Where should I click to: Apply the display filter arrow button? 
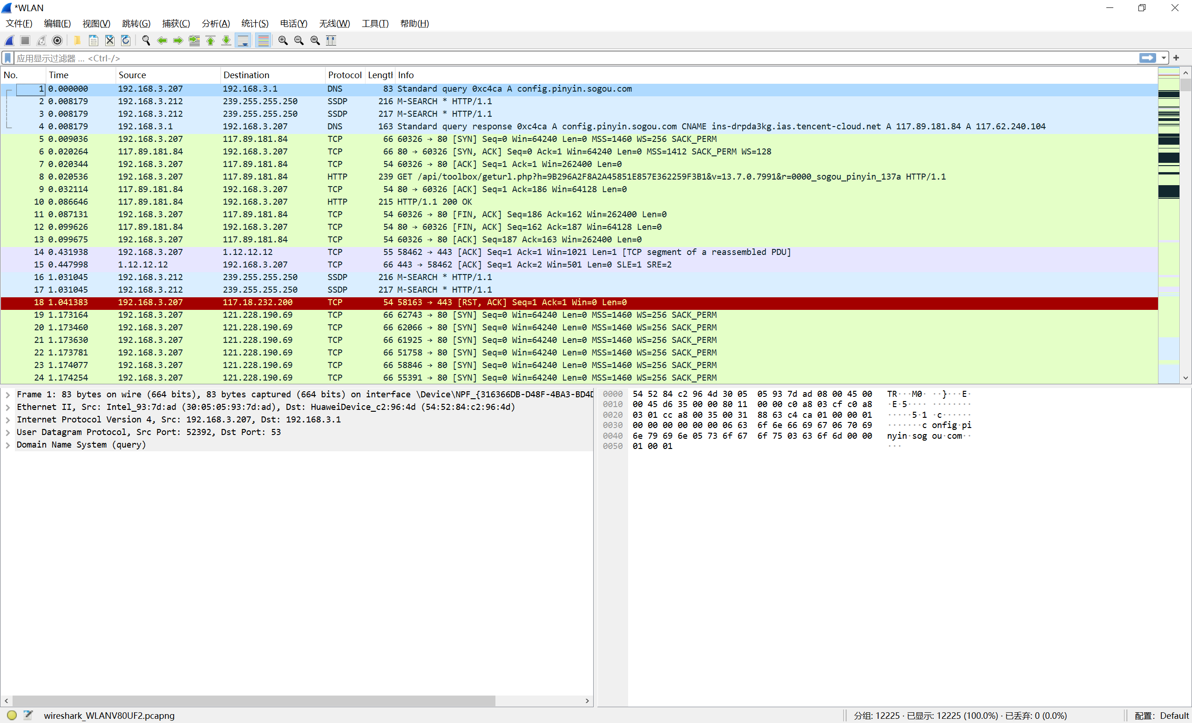pyautogui.click(x=1147, y=58)
